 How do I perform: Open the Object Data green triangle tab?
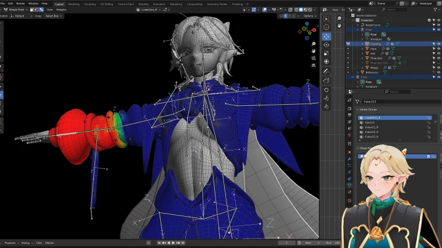pyautogui.click(x=349, y=186)
